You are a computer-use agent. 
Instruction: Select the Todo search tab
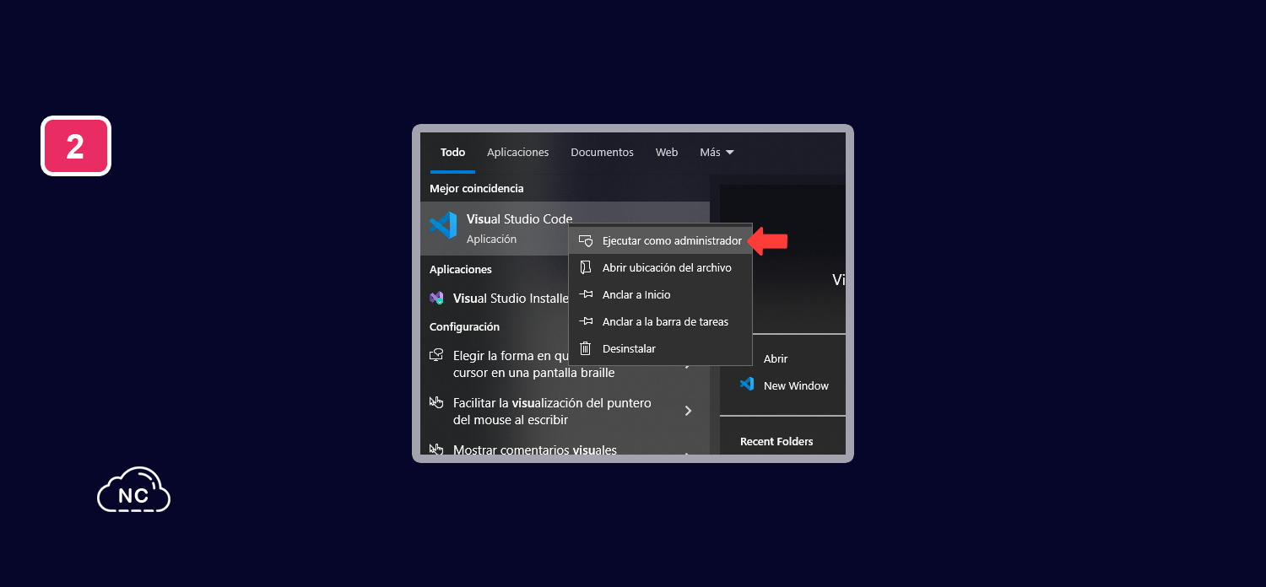pos(452,153)
